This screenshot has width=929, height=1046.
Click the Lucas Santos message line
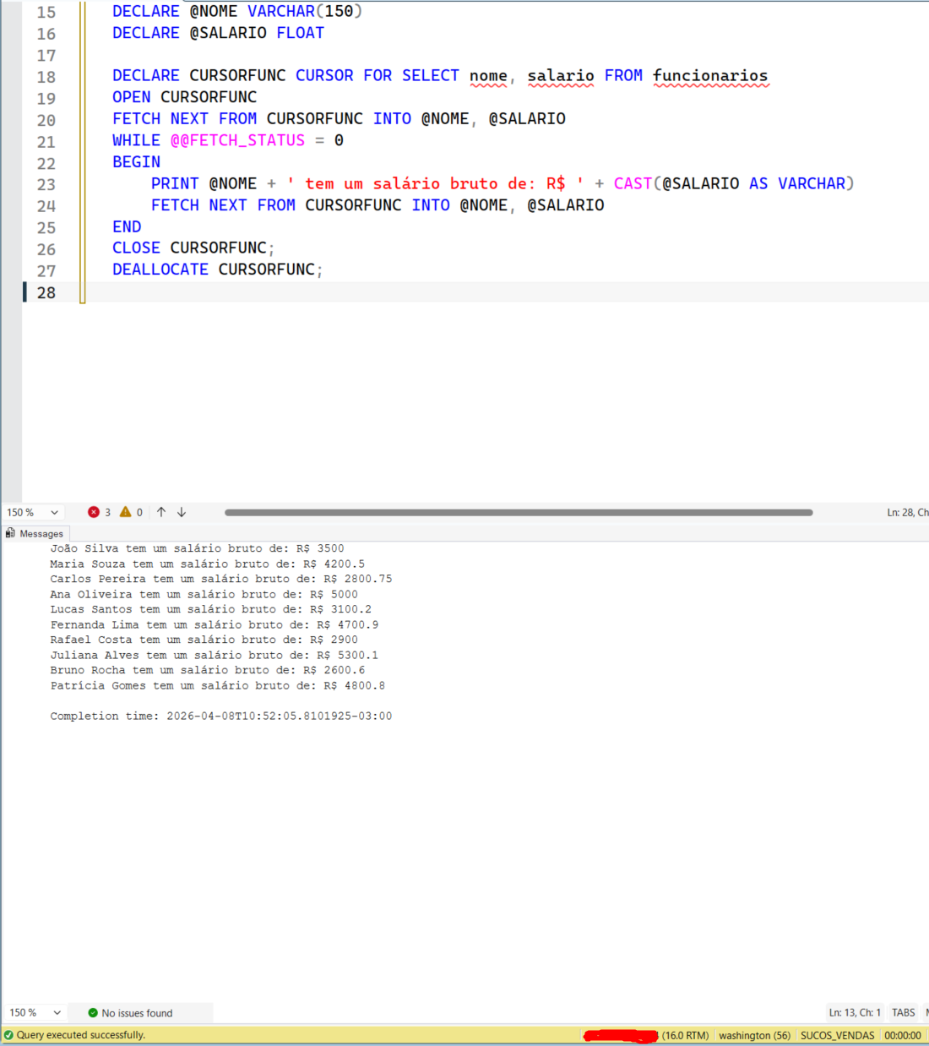coord(210,609)
